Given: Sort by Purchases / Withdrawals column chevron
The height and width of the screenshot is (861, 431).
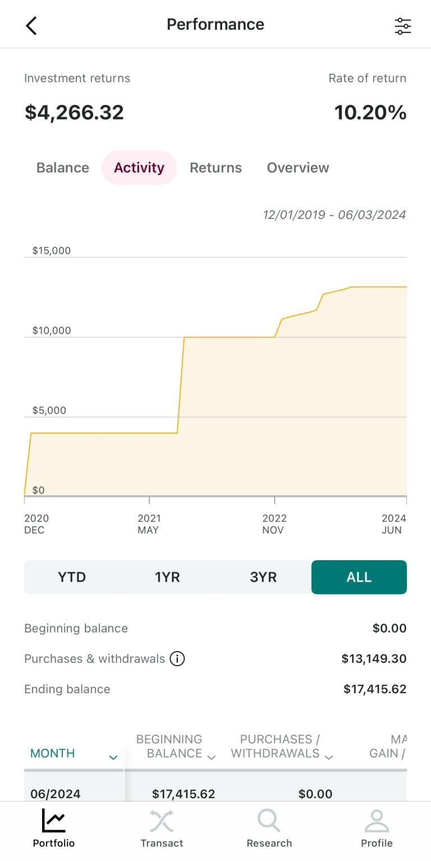Looking at the screenshot, I should tap(329, 757).
